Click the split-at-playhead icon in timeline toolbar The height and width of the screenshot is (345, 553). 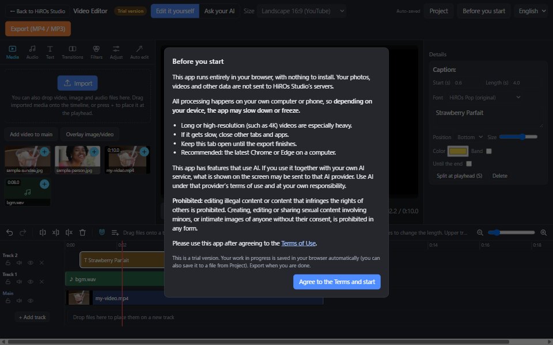[x=43, y=232]
